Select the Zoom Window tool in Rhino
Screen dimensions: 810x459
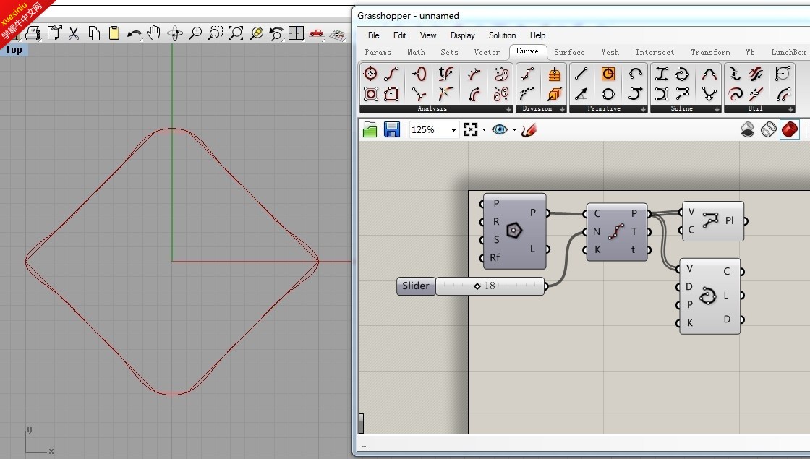(216, 33)
